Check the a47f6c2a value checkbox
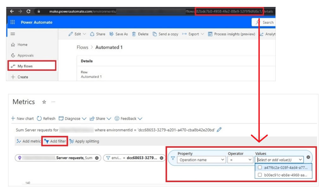Screen dimensions: 324x192 260,168
